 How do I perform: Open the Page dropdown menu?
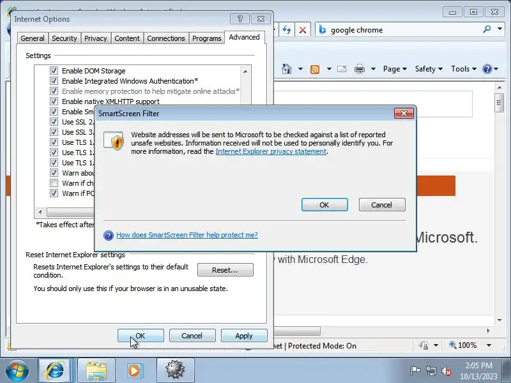pos(395,69)
